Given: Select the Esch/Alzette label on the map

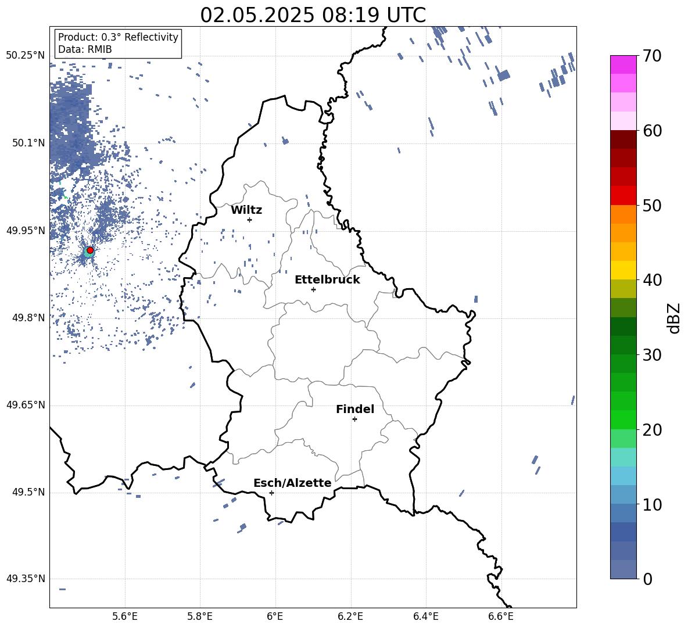Looking at the screenshot, I should coord(292,483).
